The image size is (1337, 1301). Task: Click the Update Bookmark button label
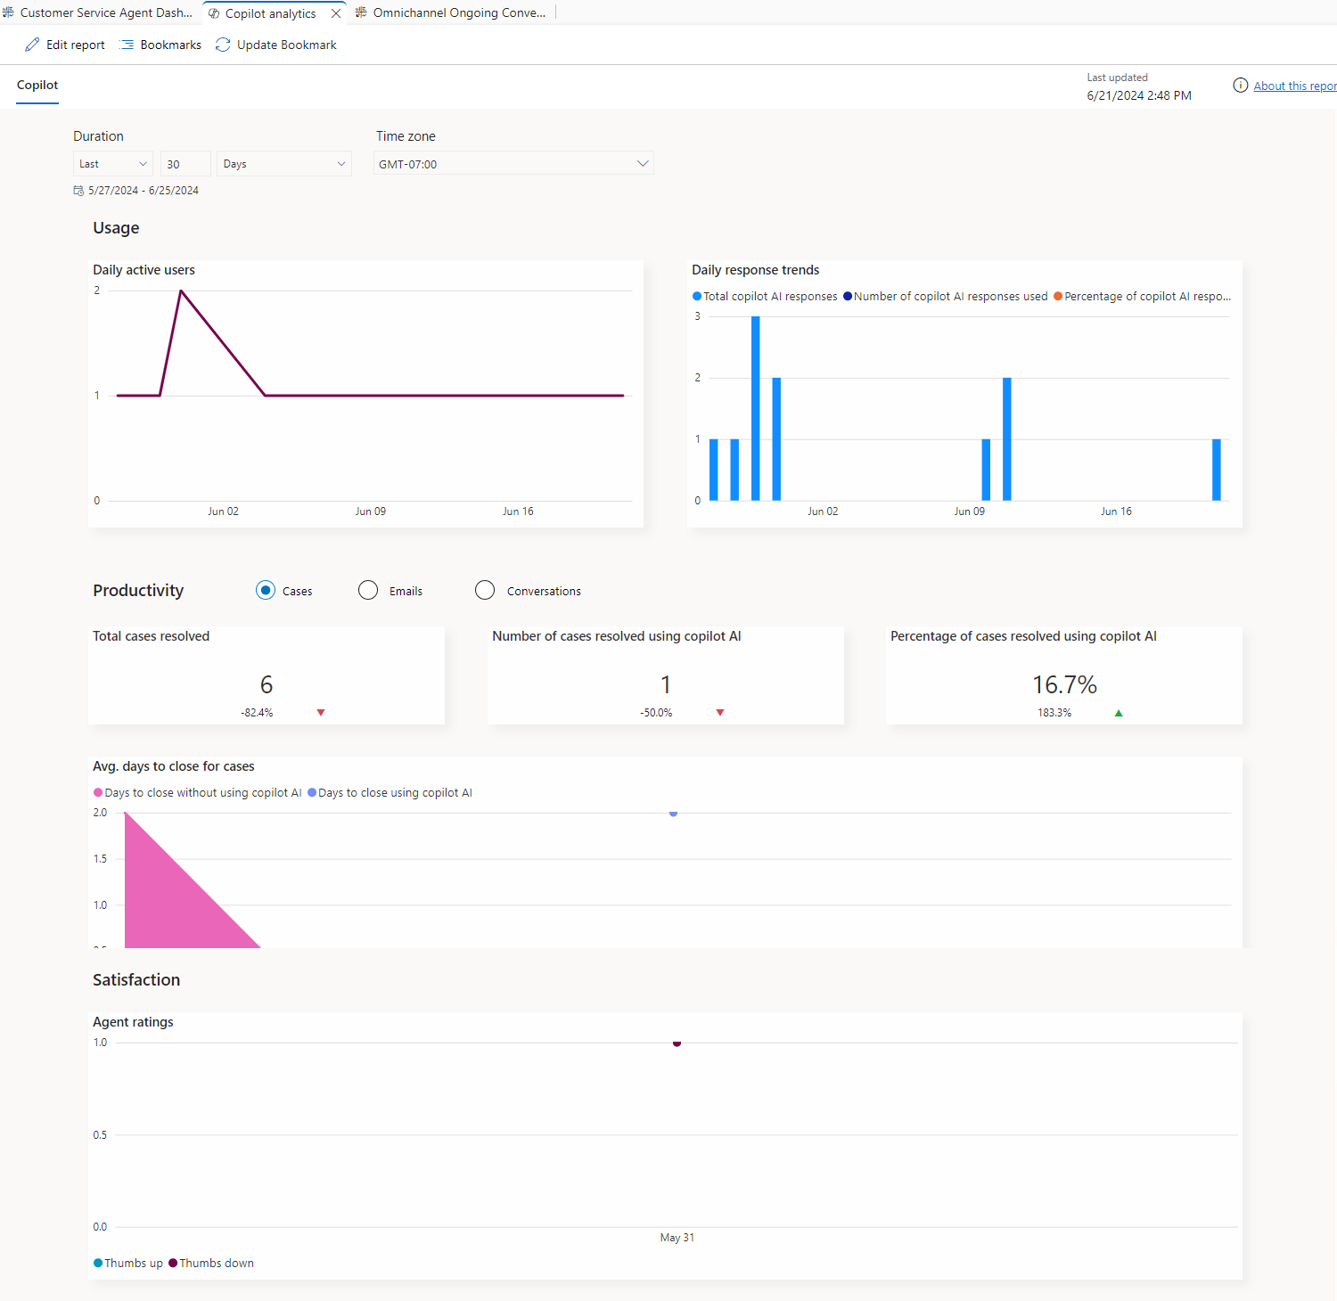pos(287,45)
